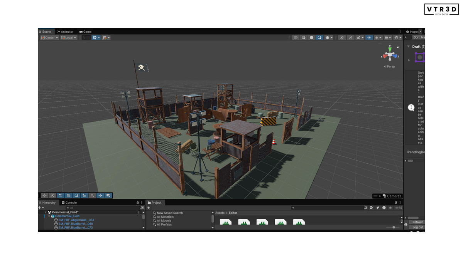Toggle the Hierarchy panel lock icon
This screenshot has width=463, height=260.
tap(137, 203)
